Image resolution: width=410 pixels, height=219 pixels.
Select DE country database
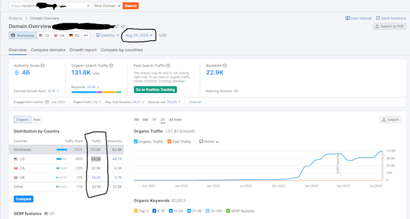(74, 36)
